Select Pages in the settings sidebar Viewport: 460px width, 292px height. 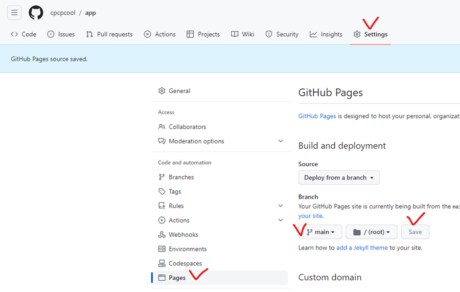click(221, 278)
